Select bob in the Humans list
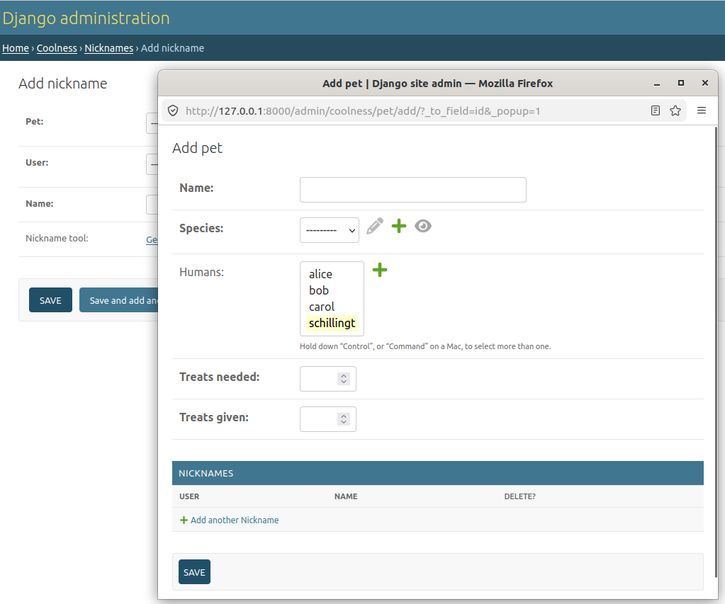725x604 pixels. pos(319,290)
